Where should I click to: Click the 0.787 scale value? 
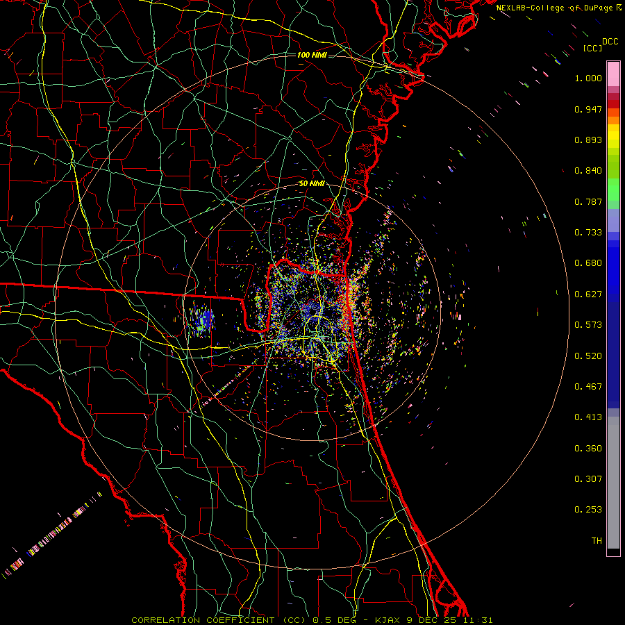click(588, 201)
